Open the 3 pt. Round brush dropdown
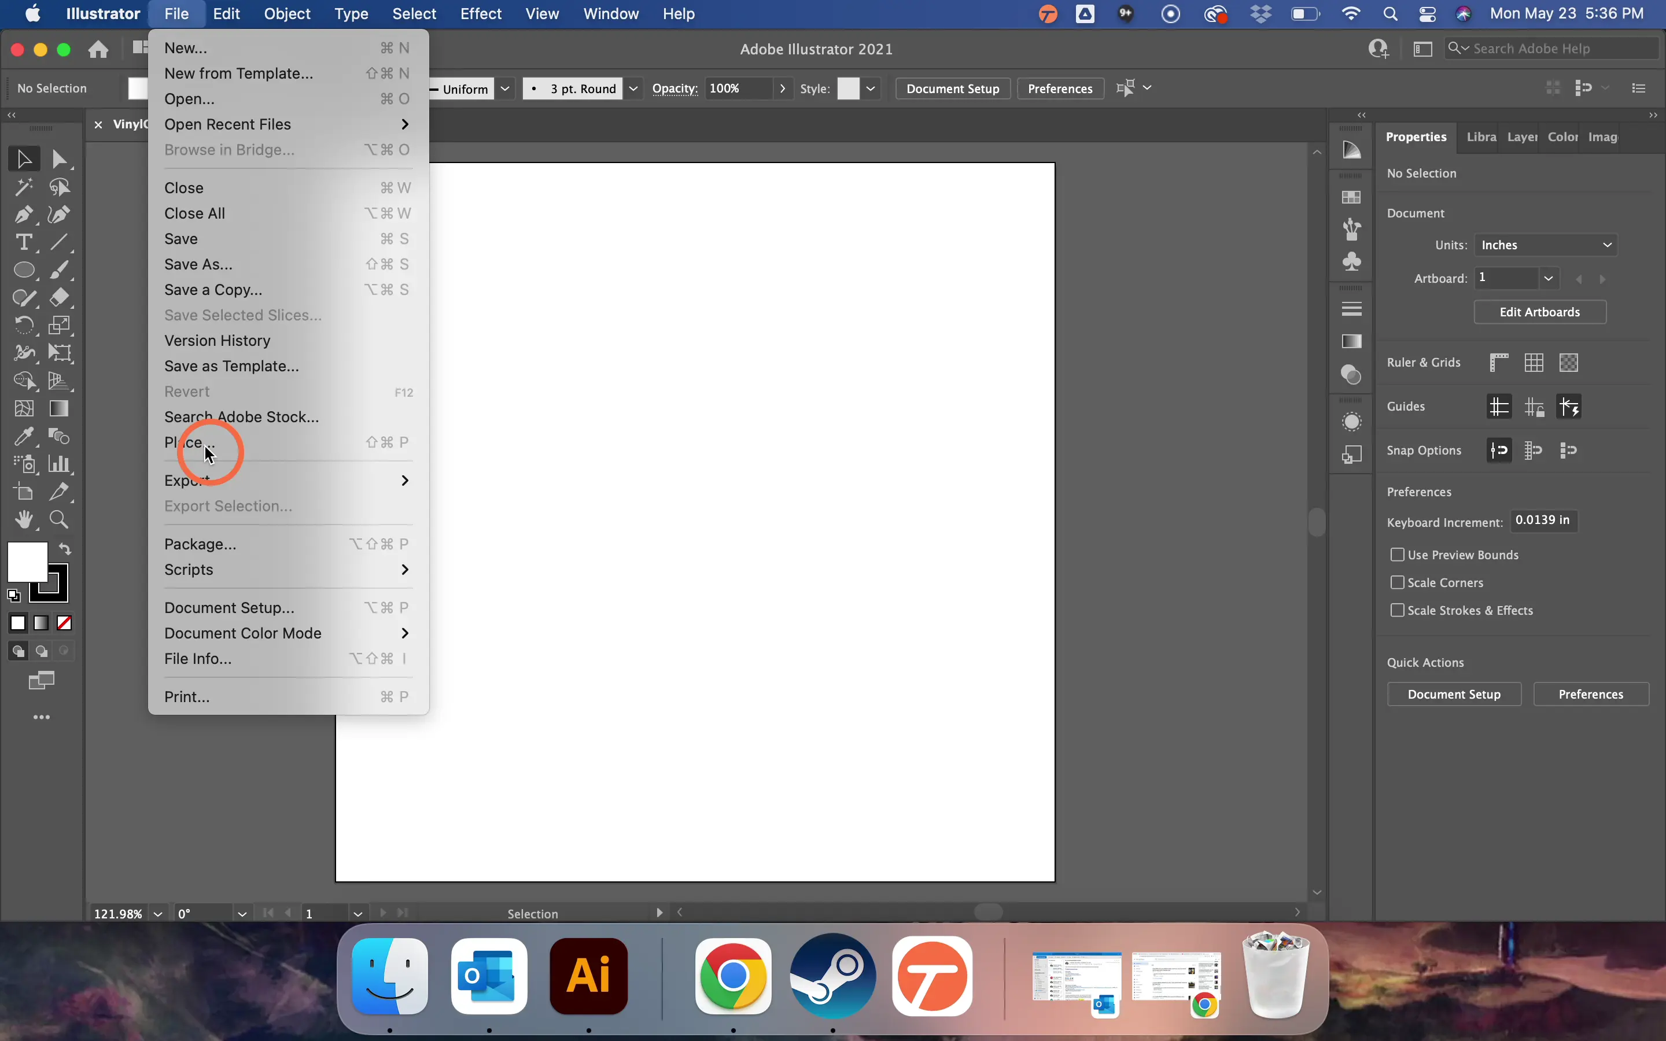This screenshot has width=1666, height=1041. click(x=633, y=88)
